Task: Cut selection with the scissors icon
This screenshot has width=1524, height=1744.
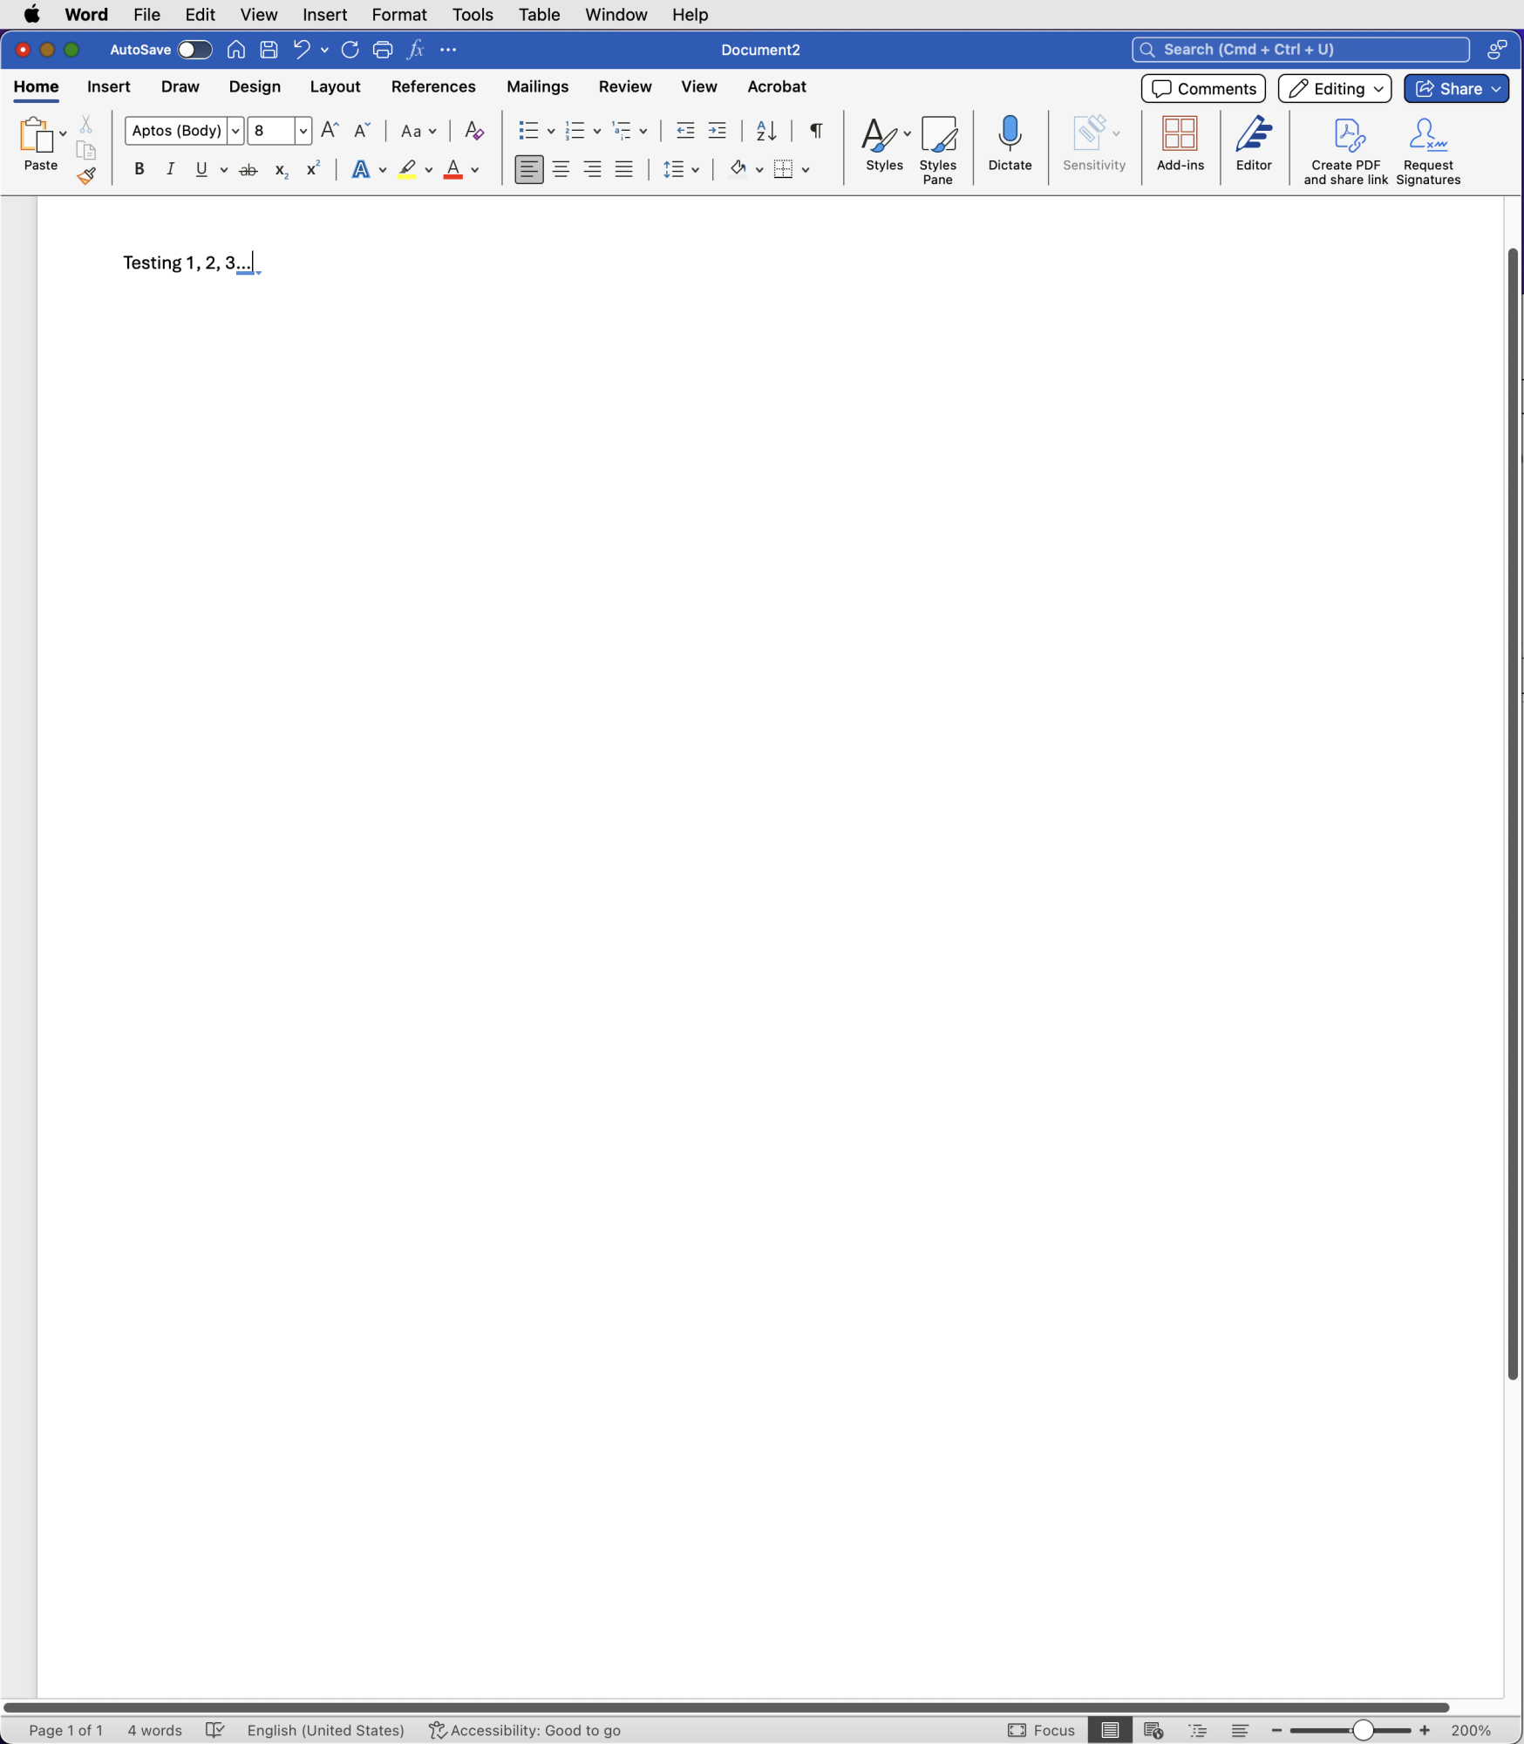Action: click(86, 125)
